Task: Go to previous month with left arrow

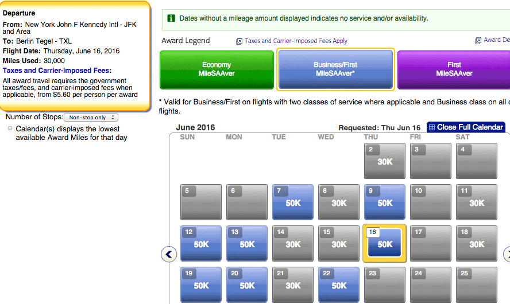Action: click(x=169, y=254)
